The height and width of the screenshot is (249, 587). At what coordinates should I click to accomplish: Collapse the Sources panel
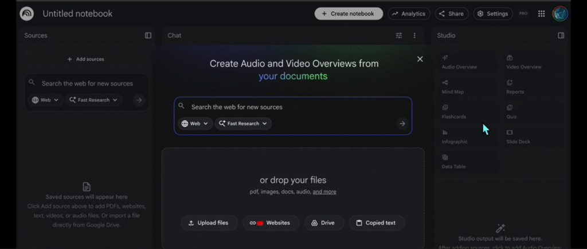(x=148, y=35)
